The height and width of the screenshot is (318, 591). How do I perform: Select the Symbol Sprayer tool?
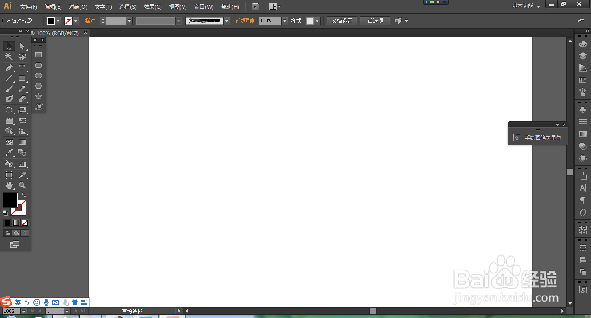[9, 164]
